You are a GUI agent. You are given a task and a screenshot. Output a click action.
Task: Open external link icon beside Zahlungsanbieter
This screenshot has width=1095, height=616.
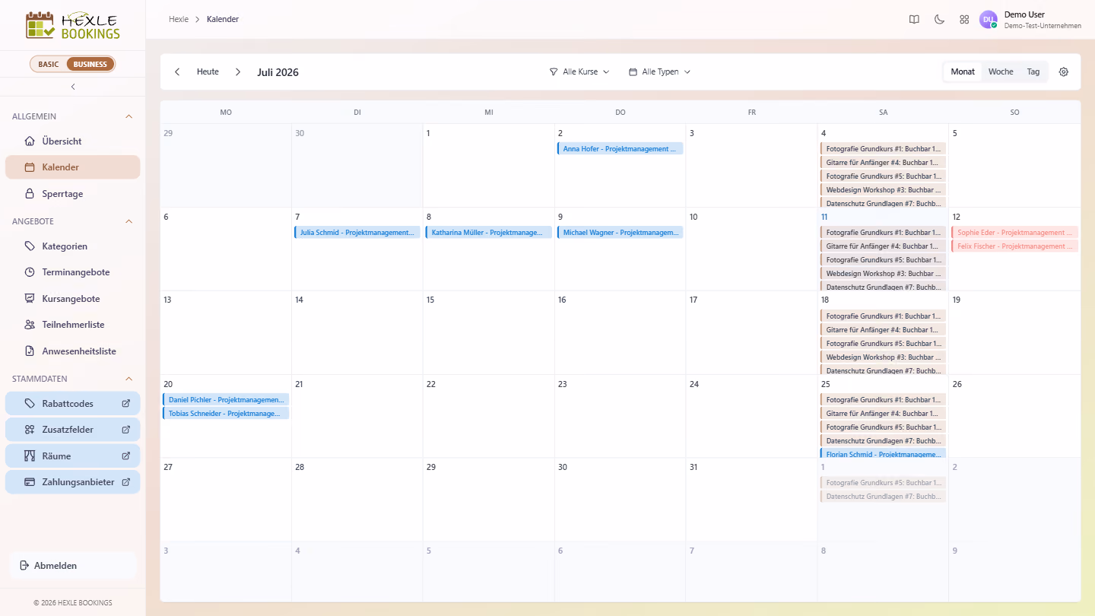click(x=126, y=482)
